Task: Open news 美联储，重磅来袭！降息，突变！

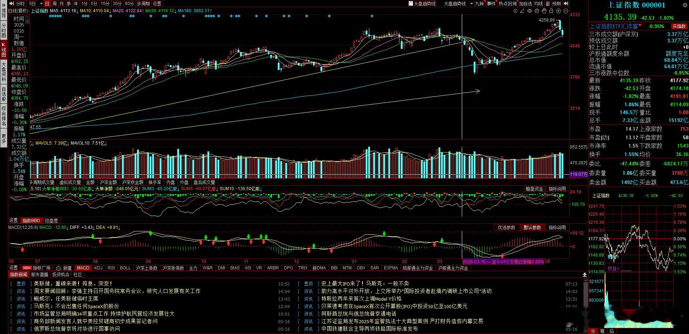Action: [x=73, y=283]
